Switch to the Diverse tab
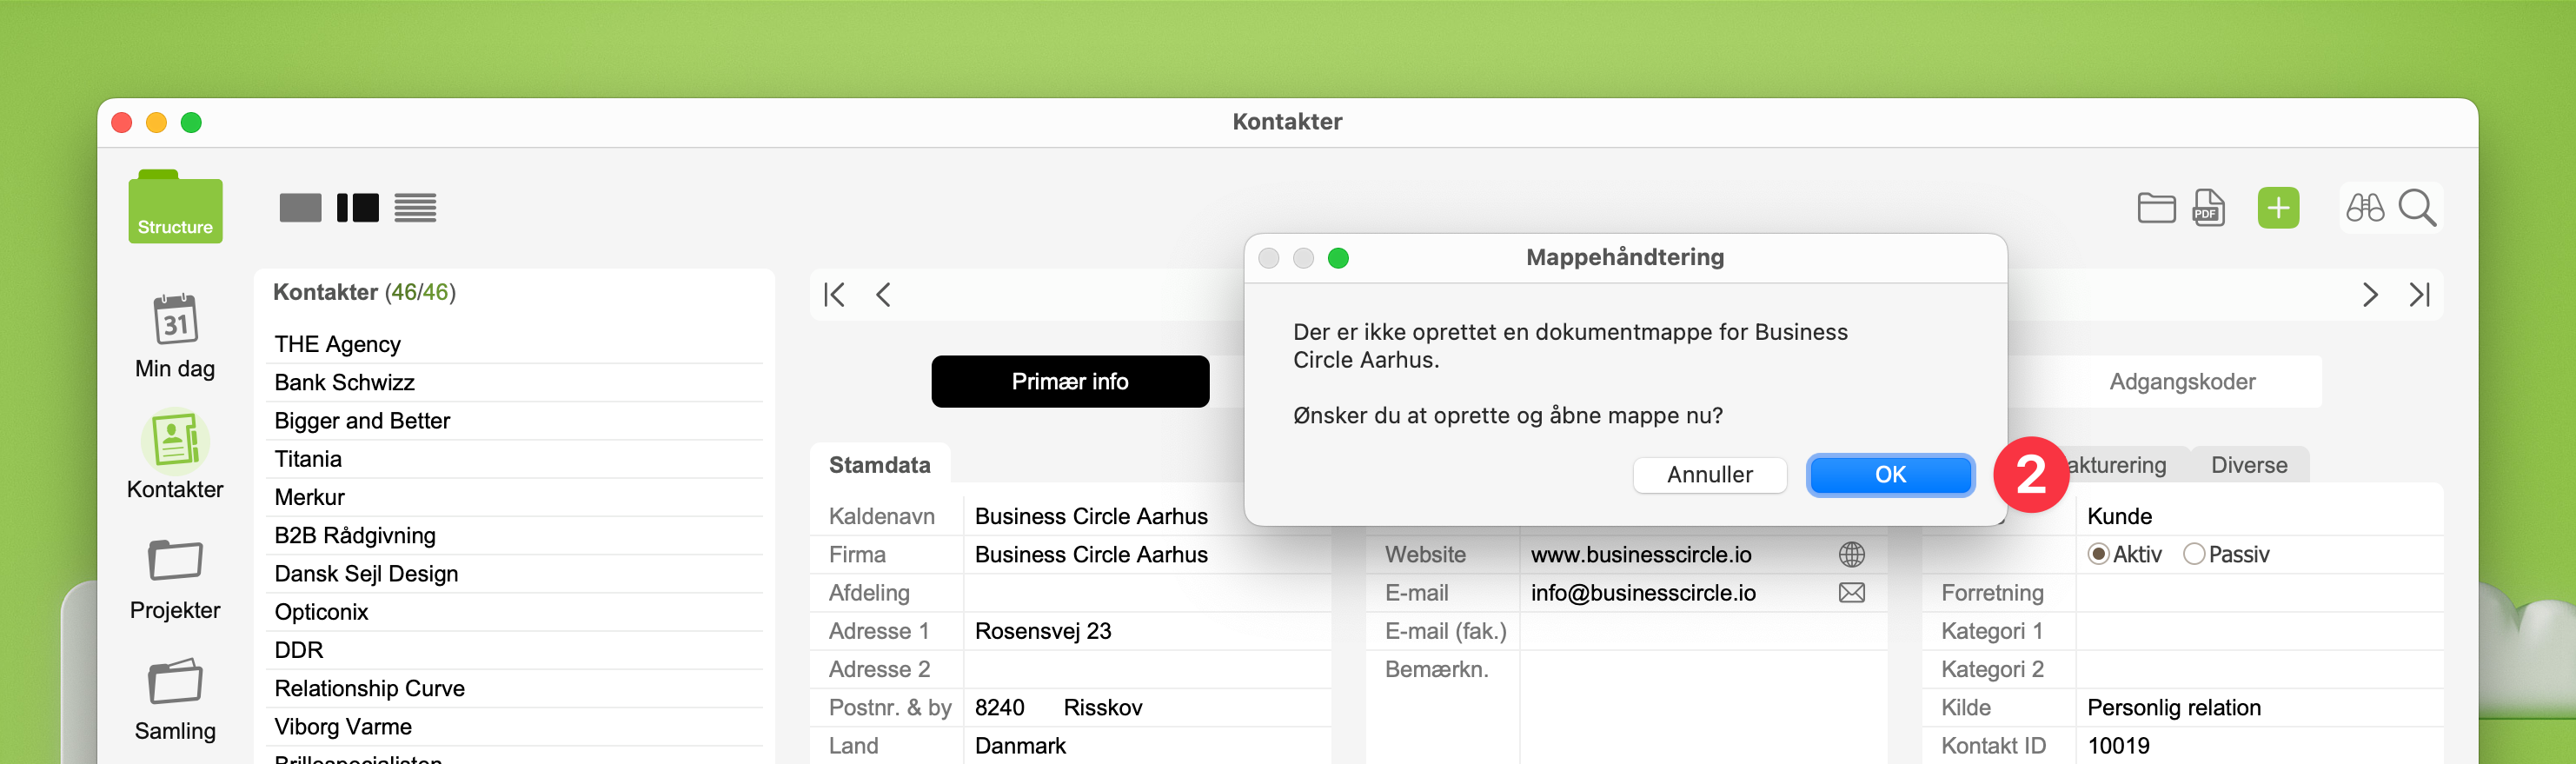The image size is (2576, 764). 2248,465
